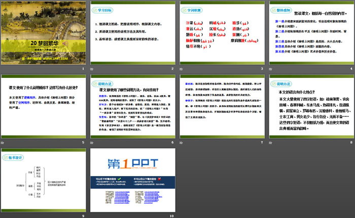Click animation star icon under slide 4
355x218 pixels.
point(270,69)
